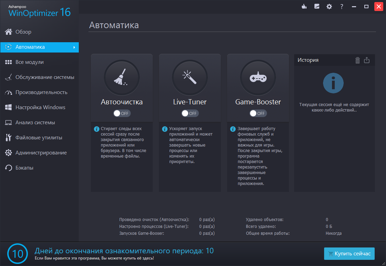386x266 pixels.
Task: Click the gamepad Game-Booster icon
Action: pos(258,77)
